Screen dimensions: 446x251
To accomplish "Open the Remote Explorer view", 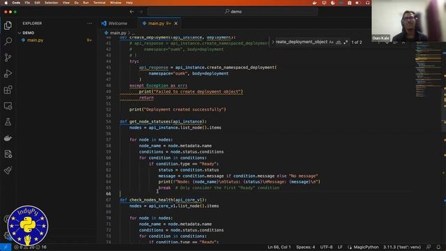I will click(x=8, y=106).
